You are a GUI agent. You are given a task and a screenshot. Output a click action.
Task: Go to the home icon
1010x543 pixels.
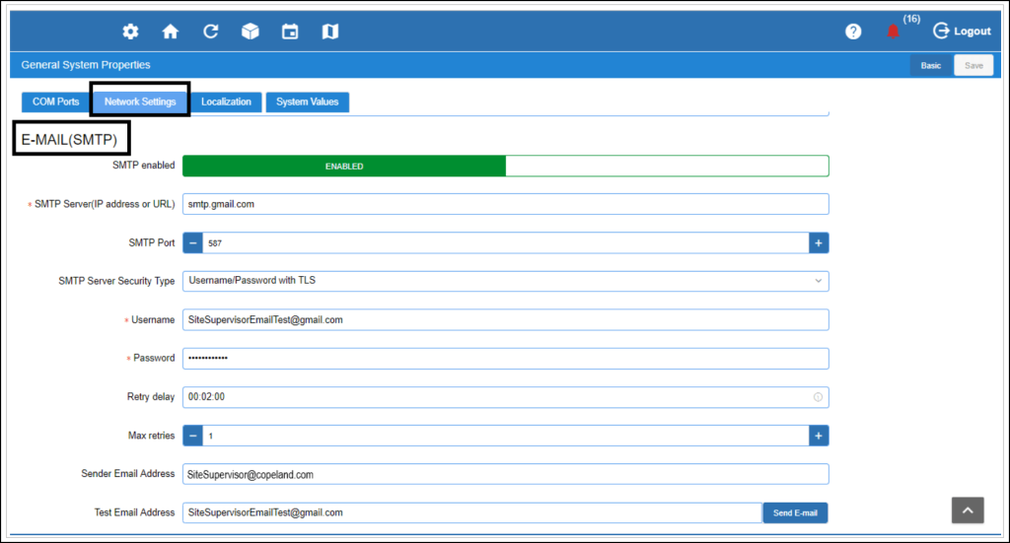coord(171,32)
